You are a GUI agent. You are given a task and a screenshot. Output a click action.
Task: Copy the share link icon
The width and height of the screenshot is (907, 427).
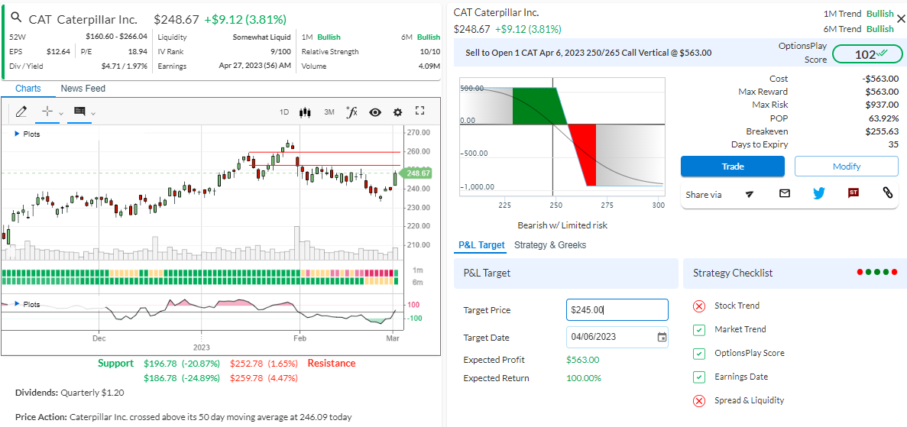point(888,193)
